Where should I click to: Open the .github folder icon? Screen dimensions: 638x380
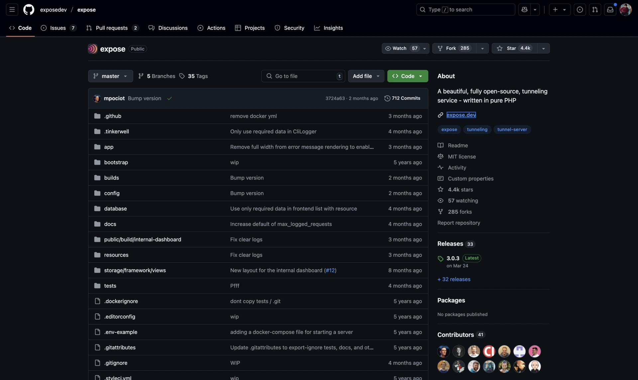(x=97, y=116)
